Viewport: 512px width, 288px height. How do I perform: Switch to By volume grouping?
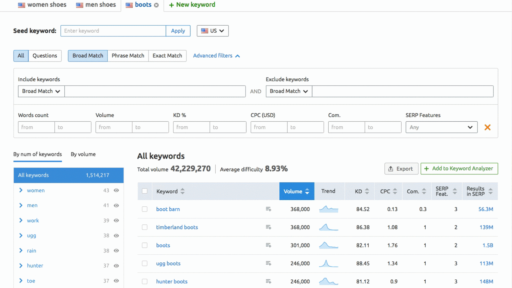(83, 154)
